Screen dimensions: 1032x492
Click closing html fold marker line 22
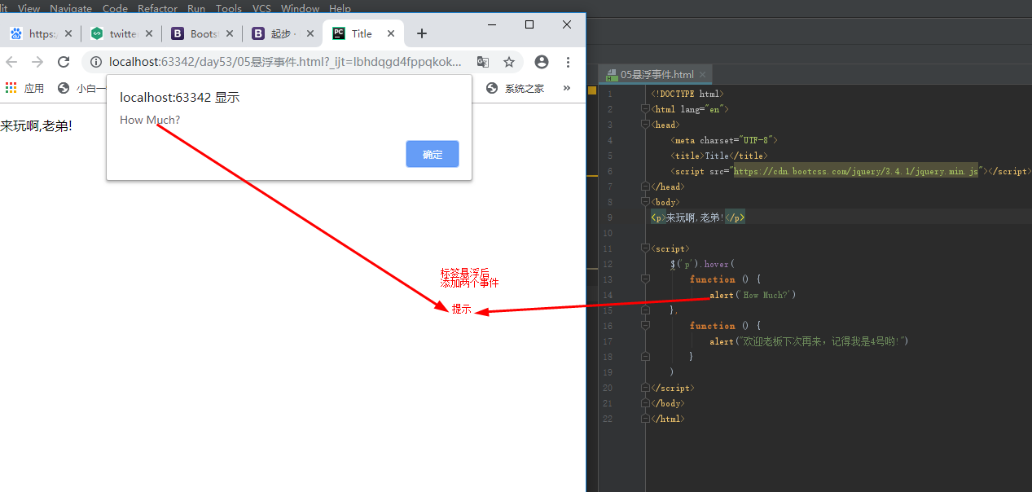click(x=645, y=419)
